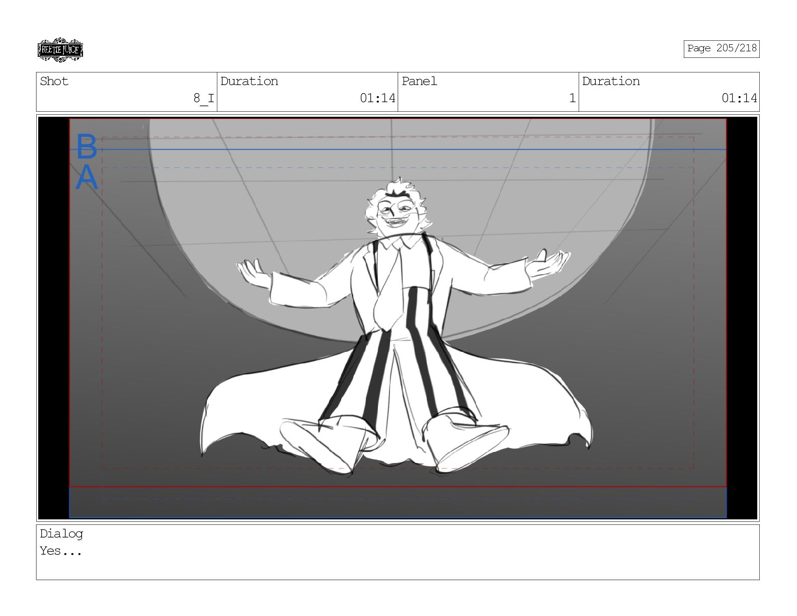Click the Shot label in the header table
797x616 pixels.
point(54,82)
